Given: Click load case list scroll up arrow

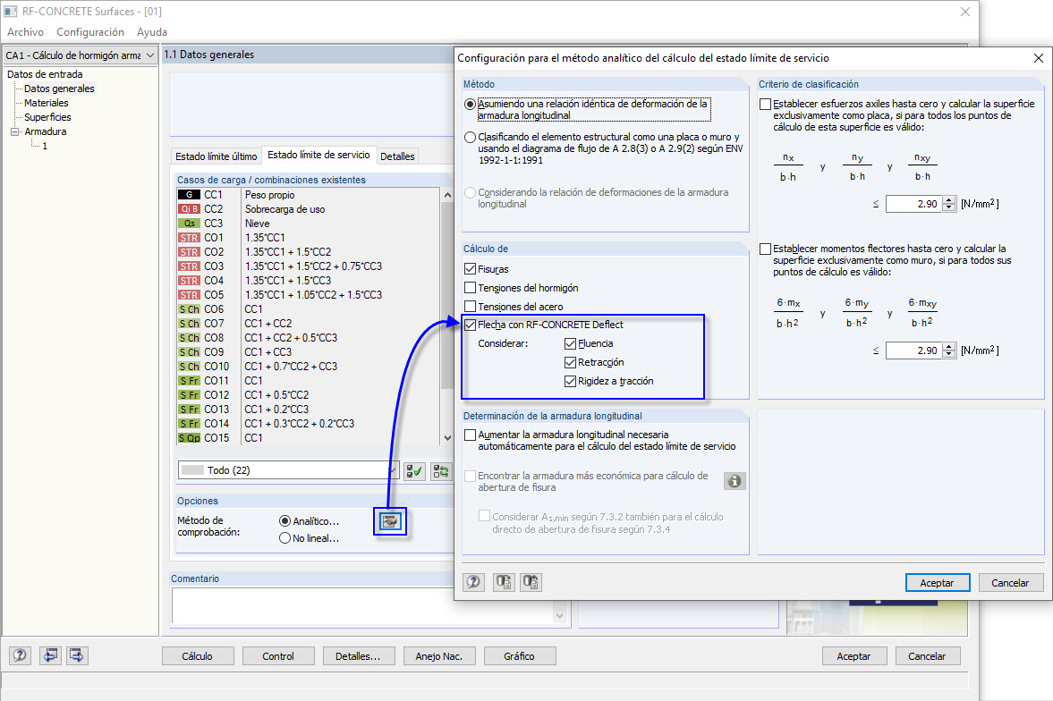Looking at the screenshot, I should pyautogui.click(x=447, y=195).
